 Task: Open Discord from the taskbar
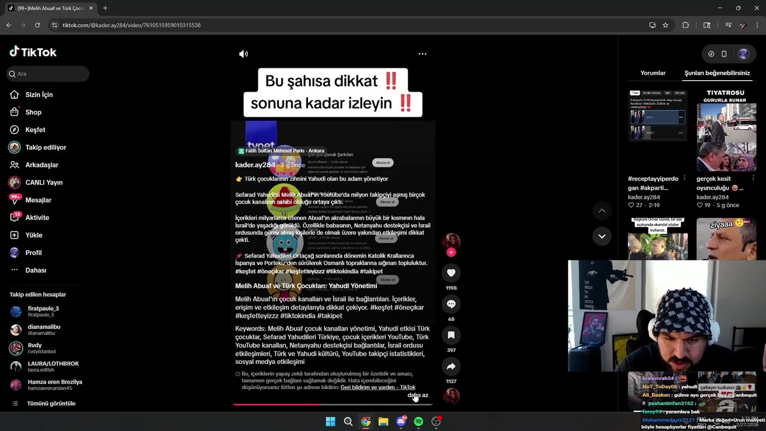coord(401,421)
